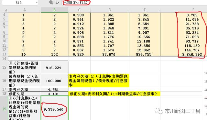Screen dimensions: 207x120
Task: Select row 13 header
Action: pyautogui.click(x=4, y=54)
